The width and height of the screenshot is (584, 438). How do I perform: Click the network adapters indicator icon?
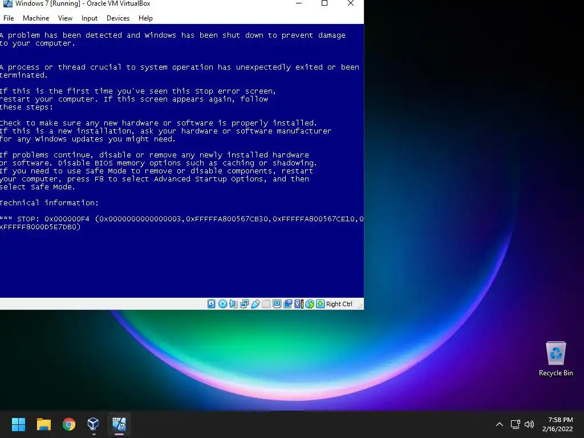tap(244, 304)
